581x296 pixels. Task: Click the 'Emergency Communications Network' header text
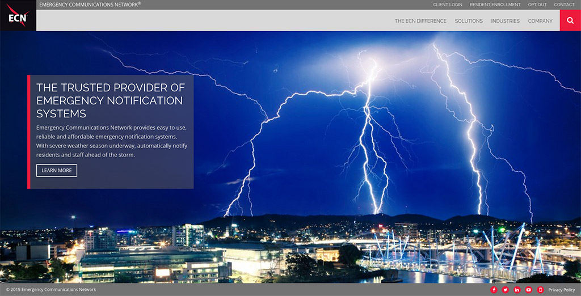pos(90,5)
